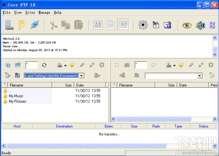Open the File menu
Screen dimensions: 219x156
(6, 12)
